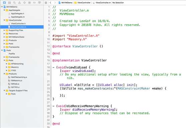Expand the YYKit pod folder
This screenshot has height=128, width=186.
[x=7, y=70]
